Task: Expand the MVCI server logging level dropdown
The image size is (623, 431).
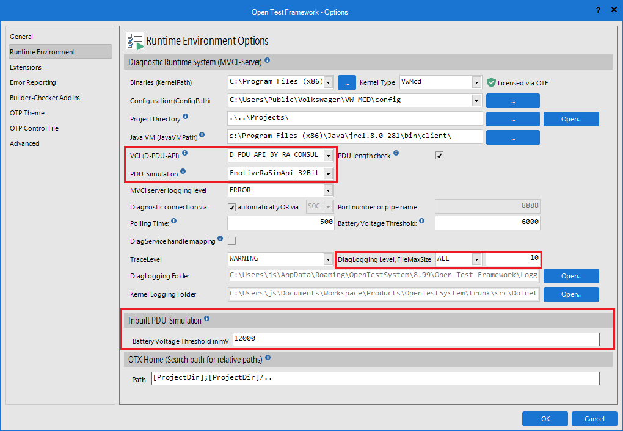Action: point(328,190)
